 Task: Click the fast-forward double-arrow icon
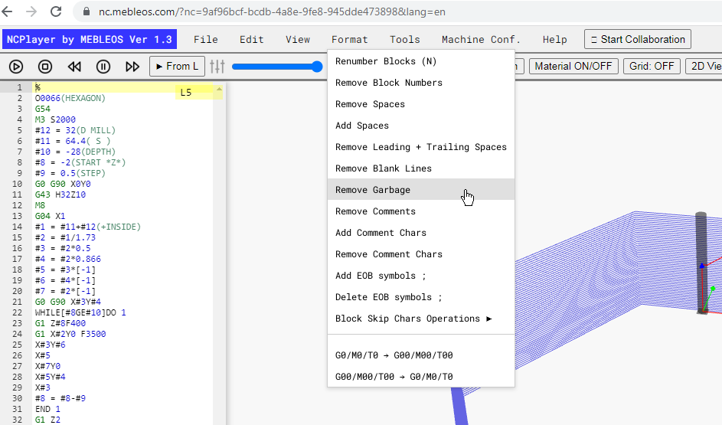[132, 67]
